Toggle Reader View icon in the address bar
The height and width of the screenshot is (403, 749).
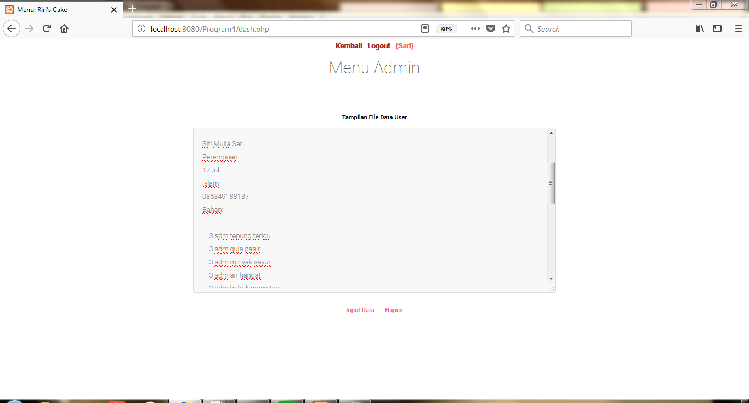tap(424, 28)
